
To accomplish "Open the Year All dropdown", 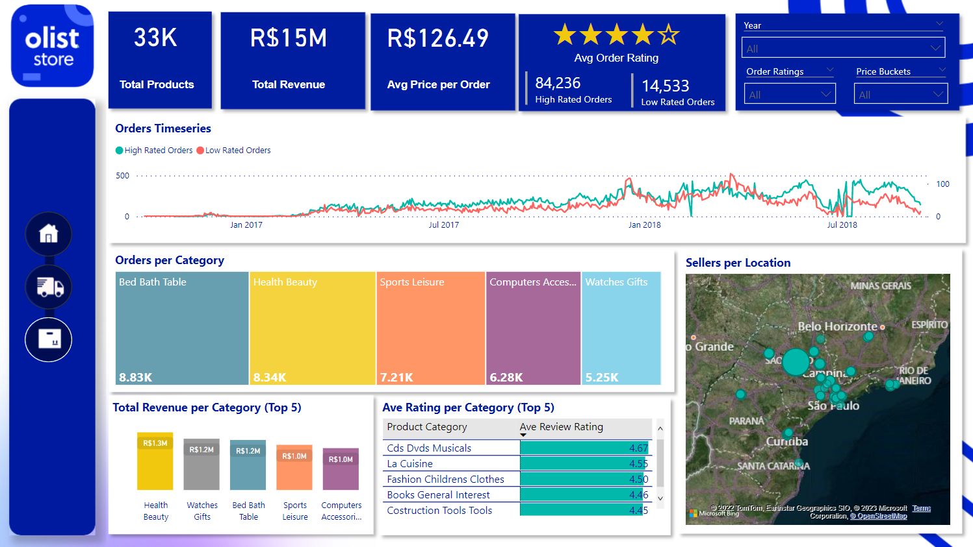I will [843, 48].
